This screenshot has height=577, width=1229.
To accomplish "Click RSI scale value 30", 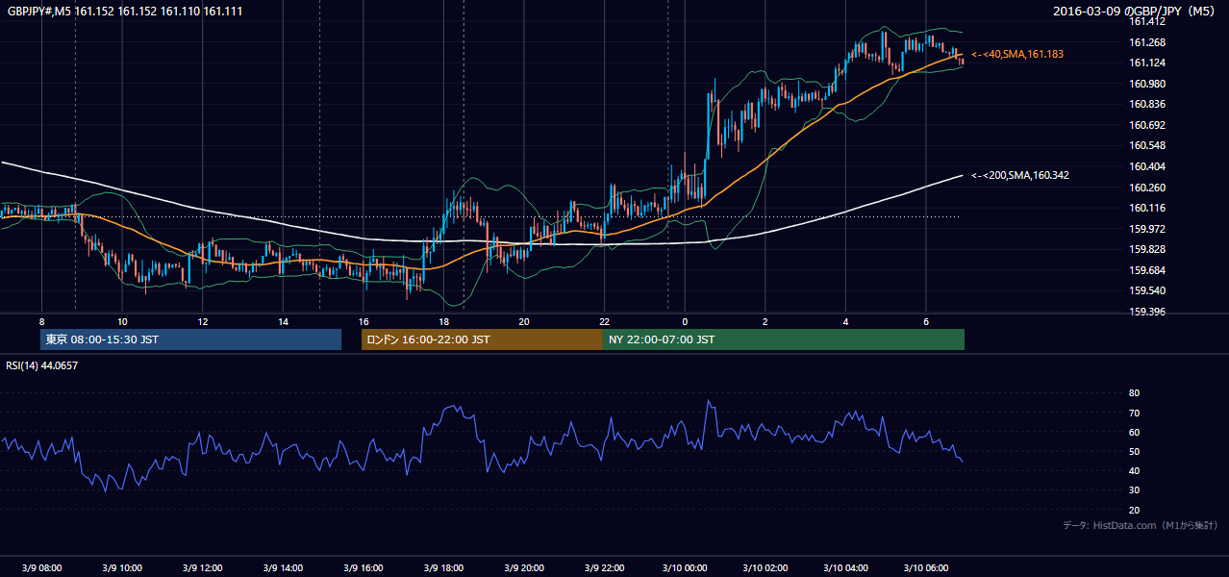I will (x=1134, y=490).
